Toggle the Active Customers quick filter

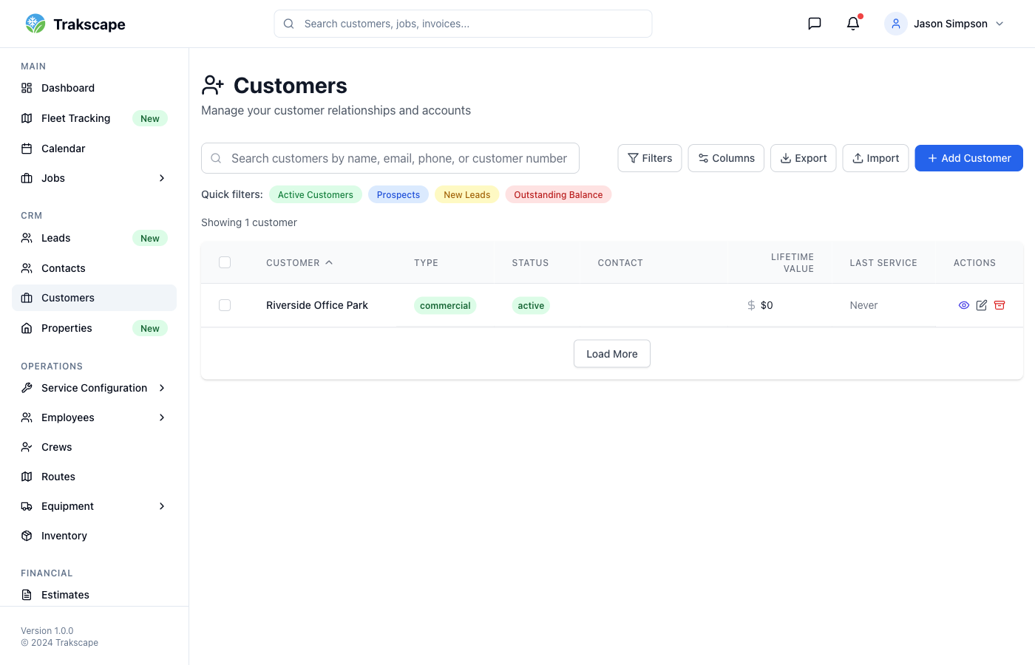pos(315,194)
